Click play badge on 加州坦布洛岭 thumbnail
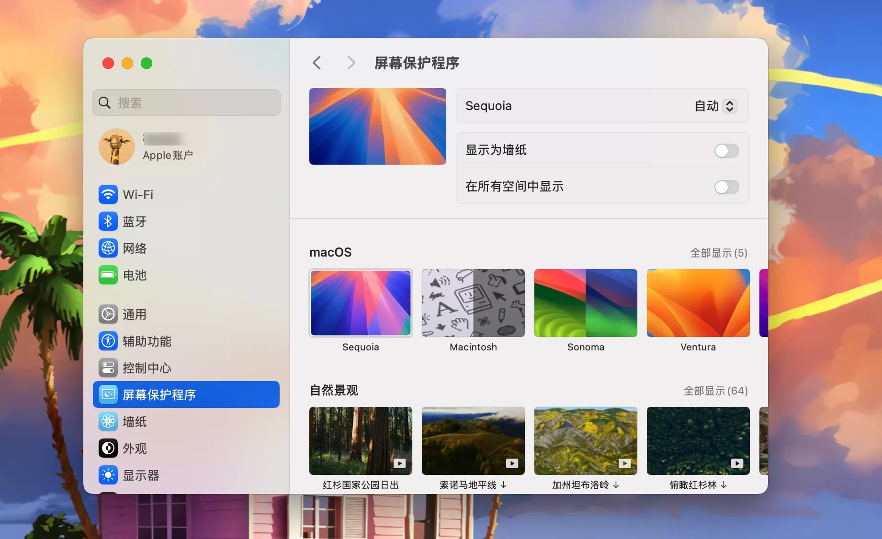Screen dimensions: 882x539 tap(625, 463)
